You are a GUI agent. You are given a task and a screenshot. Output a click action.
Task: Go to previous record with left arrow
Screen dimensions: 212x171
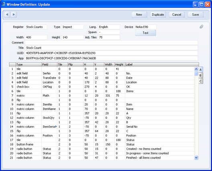click(x=7, y=14)
